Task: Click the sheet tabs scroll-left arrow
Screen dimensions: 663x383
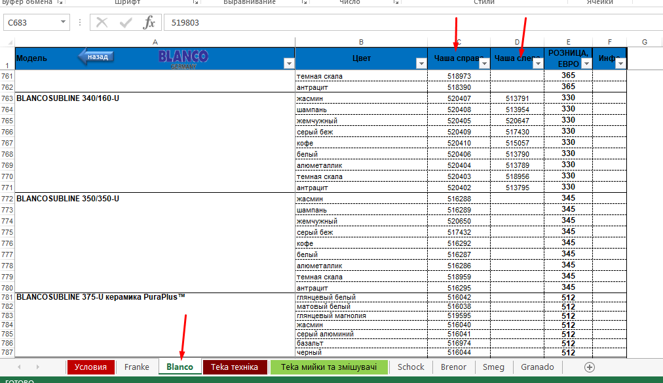Action: tap(19, 367)
